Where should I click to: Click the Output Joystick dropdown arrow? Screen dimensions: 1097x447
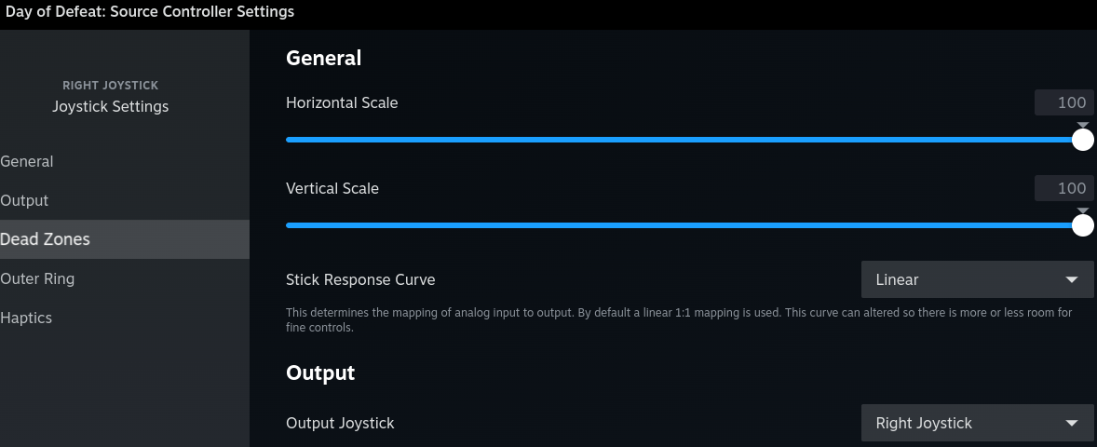[x=1071, y=423]
